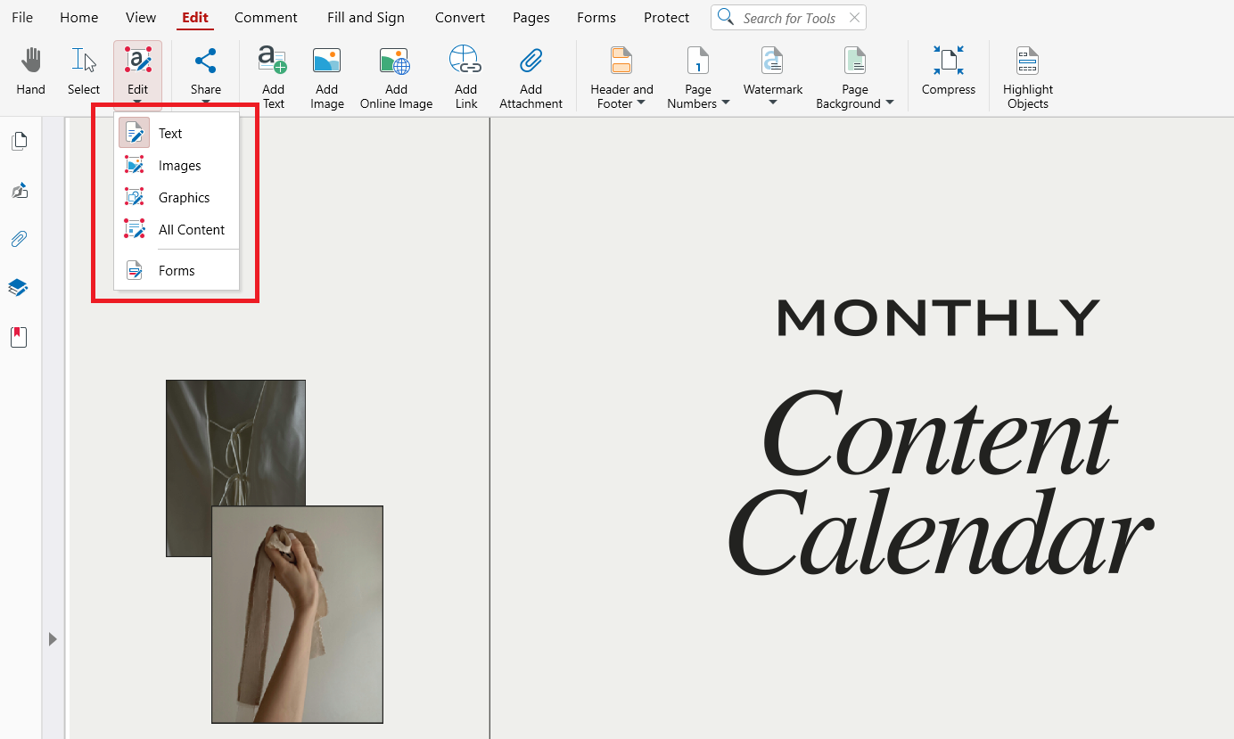Image resolution: width=1234 pixels, height=739 pixels.
Task: Click the Add Text tool icon
Action: 273,62
